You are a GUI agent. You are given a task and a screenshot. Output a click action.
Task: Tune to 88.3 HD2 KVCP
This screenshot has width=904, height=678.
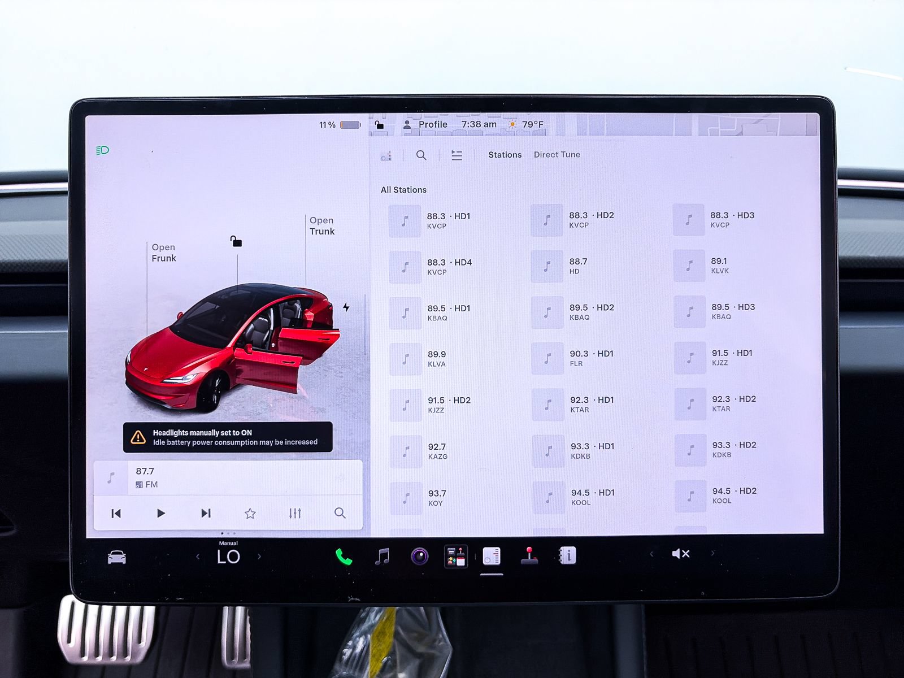(x=574, y=220)
